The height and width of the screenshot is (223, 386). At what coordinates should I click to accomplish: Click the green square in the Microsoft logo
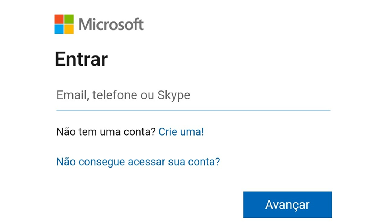pos(69,19)
